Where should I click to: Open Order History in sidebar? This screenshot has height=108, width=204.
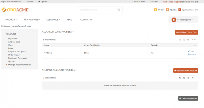14,55
